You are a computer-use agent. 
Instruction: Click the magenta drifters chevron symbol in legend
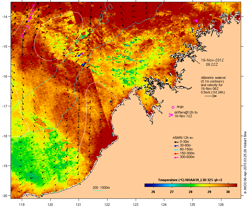click(171, 115)
